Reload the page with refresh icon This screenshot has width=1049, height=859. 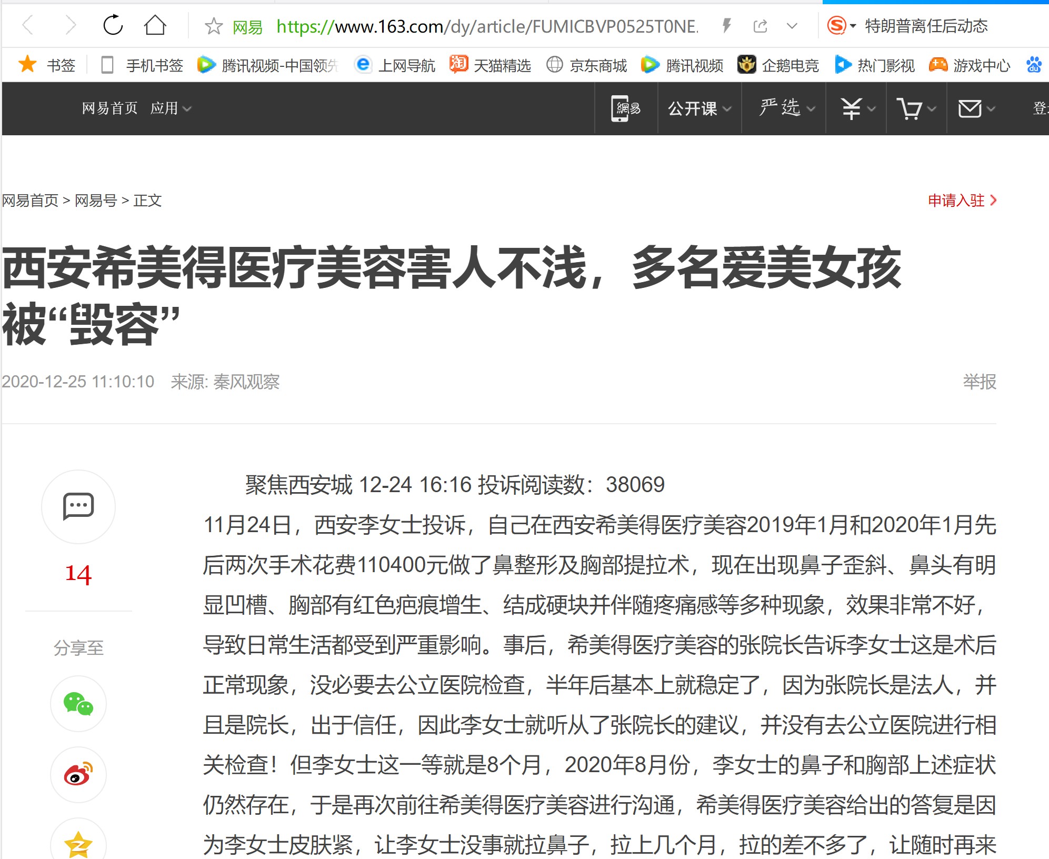coord(113,25)
